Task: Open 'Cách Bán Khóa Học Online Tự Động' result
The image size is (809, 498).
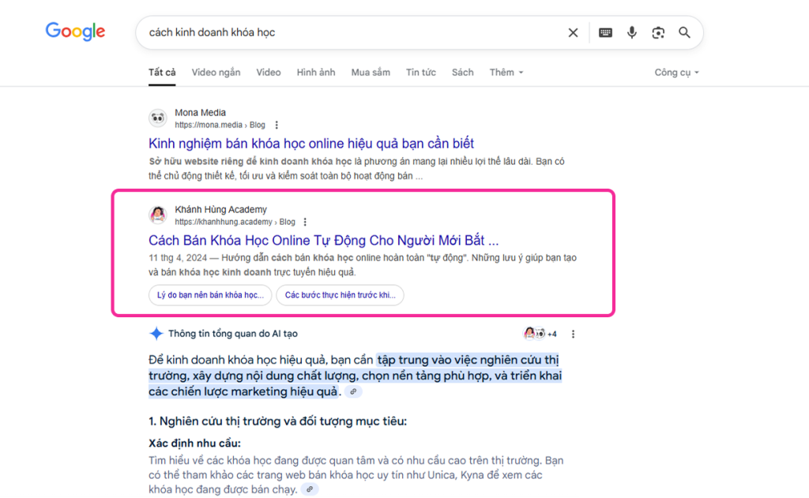Action: 323,240
